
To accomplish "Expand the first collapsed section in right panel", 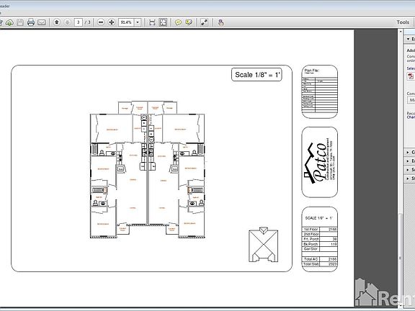I will point(408,153).
